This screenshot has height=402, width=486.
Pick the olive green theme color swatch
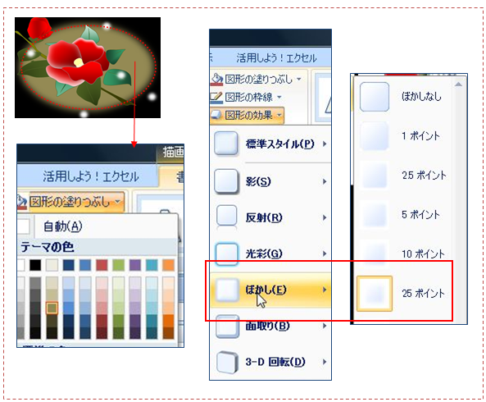[118, 265]
